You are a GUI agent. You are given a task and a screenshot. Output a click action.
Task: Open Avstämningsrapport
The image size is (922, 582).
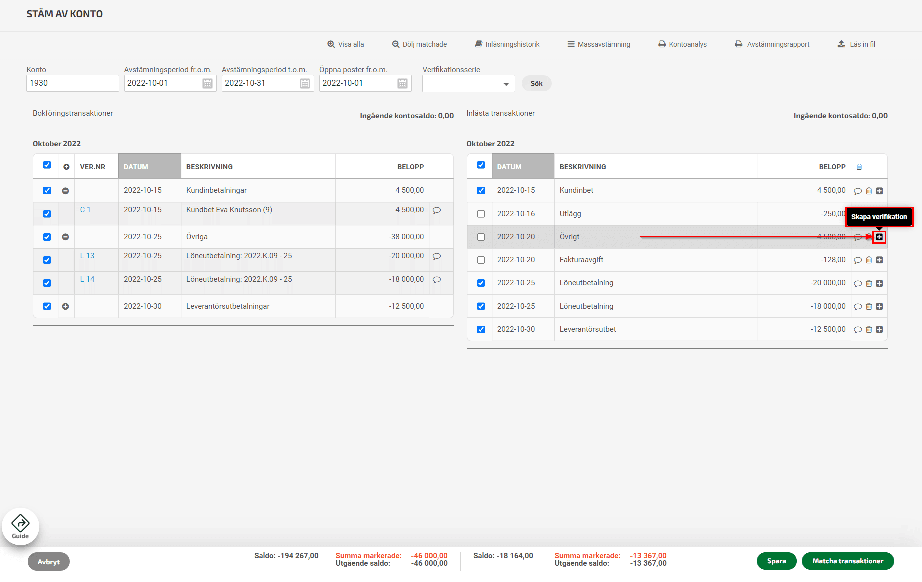coord(772,44)
